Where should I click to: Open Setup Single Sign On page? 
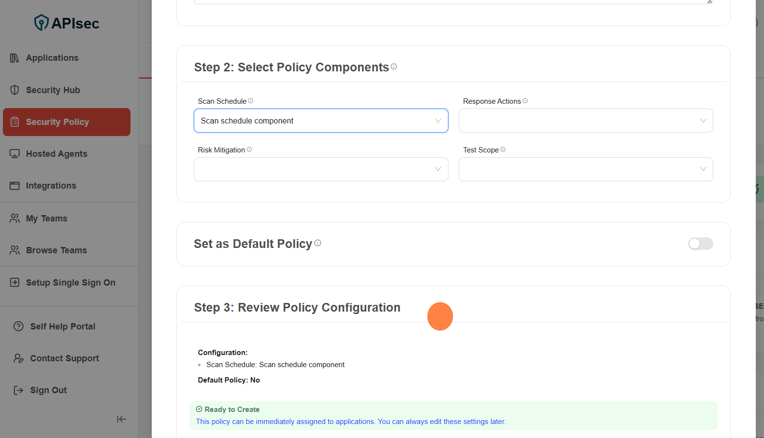pos(70,283)
